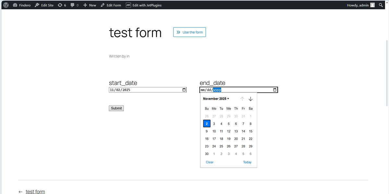Pick greyed October 31 in calendar
389x194 pixels.
click(243, 116)
